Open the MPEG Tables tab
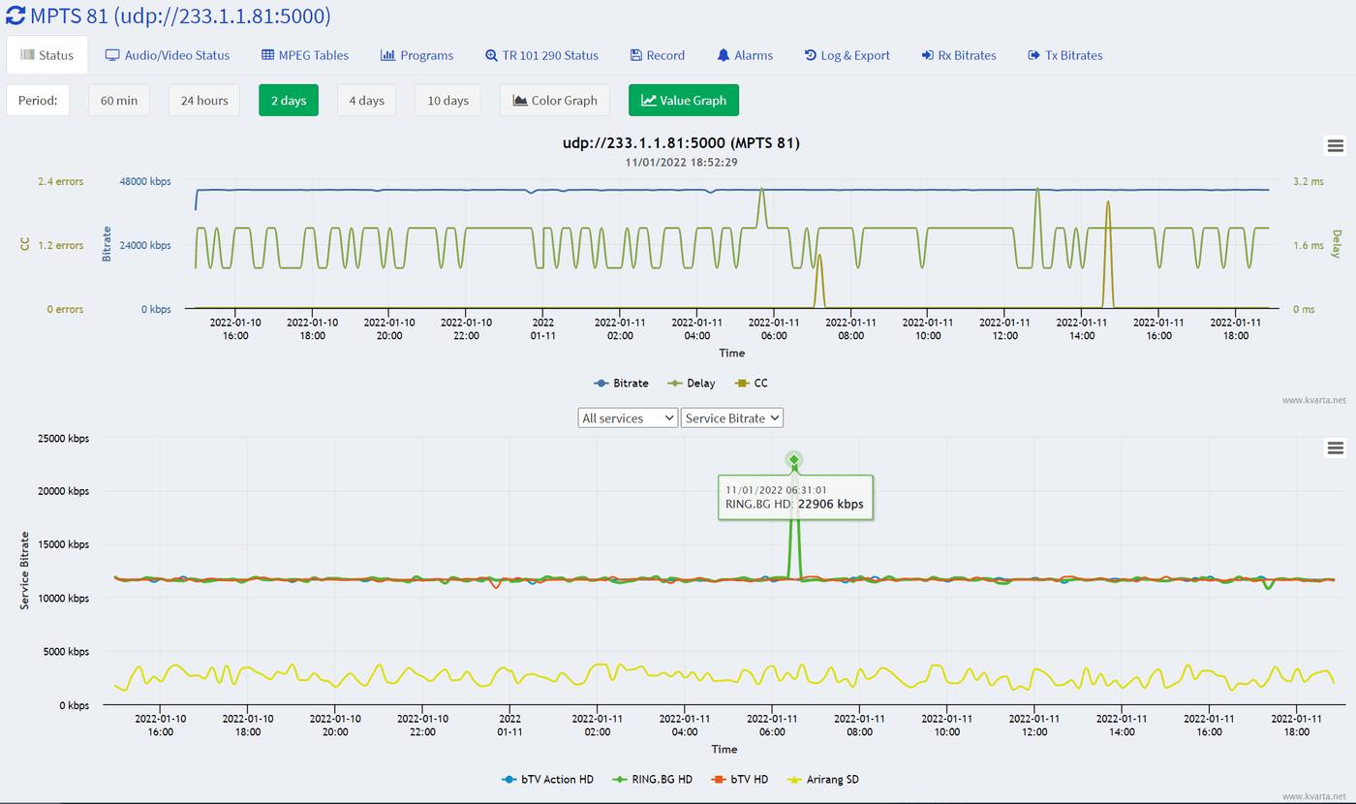The width and height of the screenshot is (1356, 804). pyautogui.click(x=305, y=55)
